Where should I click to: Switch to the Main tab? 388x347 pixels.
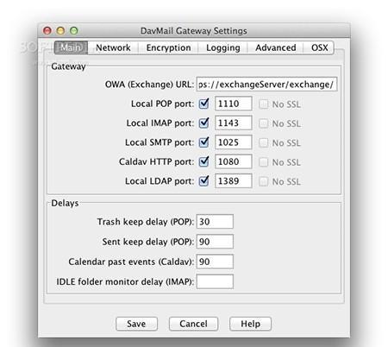[x=71, y=47]
